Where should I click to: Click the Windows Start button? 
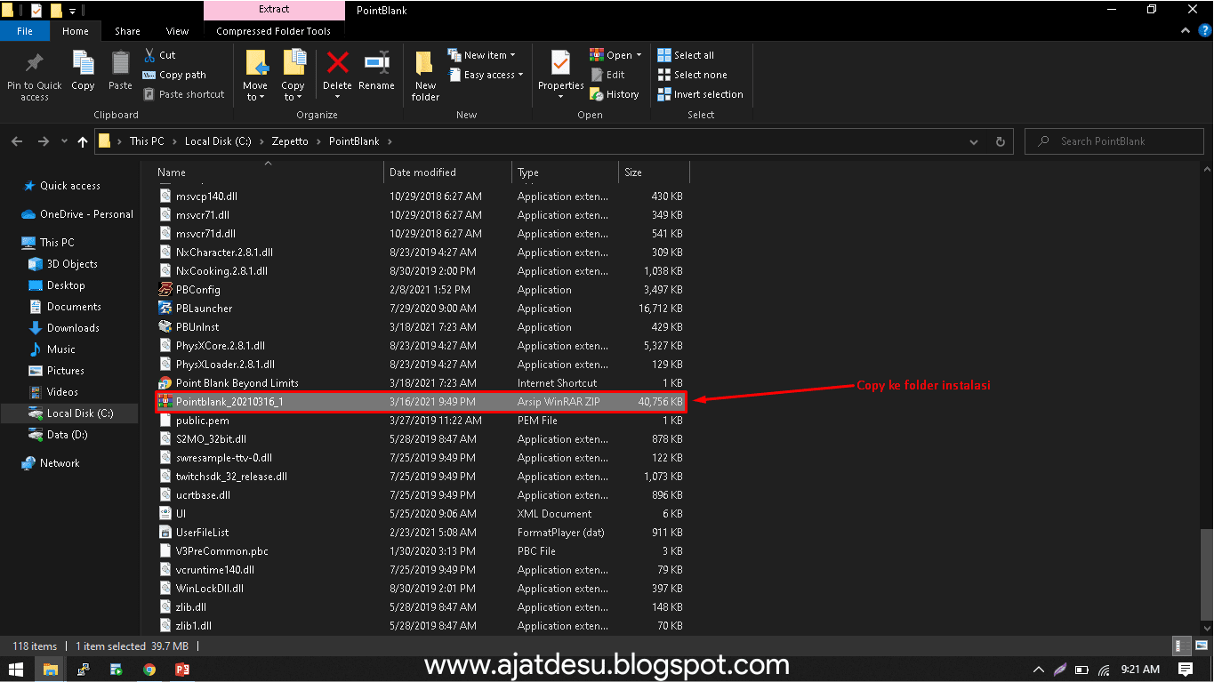17,669
